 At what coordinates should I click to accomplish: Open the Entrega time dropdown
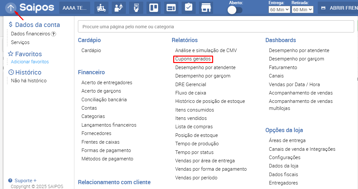click(x=279, y=10)
